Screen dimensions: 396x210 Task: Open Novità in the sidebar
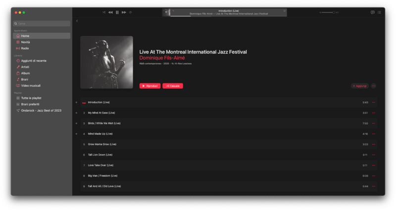pyautogui.click(x=25, y=42)
